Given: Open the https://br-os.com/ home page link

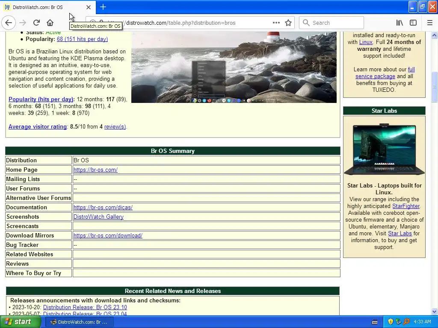Looking at the screenshot, I should [x=95, y=170].
